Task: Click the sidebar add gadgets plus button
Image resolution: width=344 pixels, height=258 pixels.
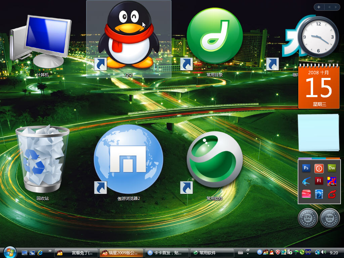Action: 319,7
